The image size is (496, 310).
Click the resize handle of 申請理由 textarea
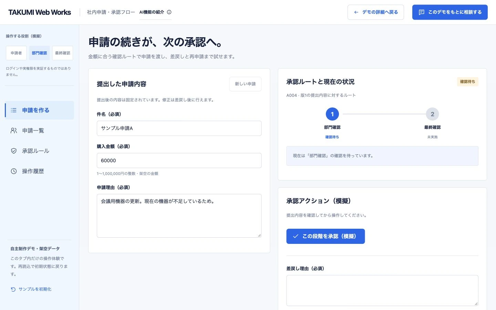tap(259, 236)
